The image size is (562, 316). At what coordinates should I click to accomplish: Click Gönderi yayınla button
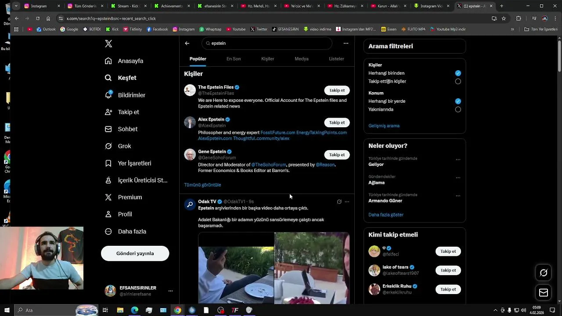[x=135, y=253]
